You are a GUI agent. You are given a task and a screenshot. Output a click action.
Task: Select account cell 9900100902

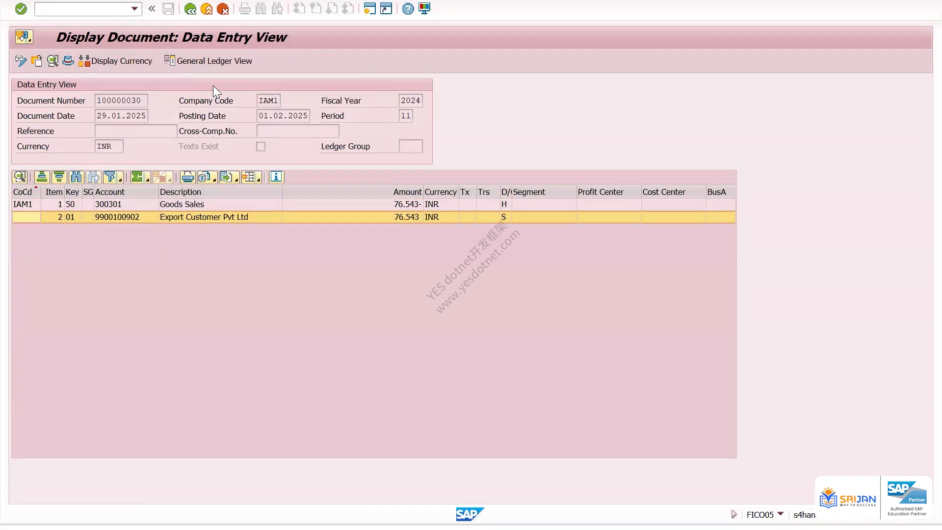126,217
